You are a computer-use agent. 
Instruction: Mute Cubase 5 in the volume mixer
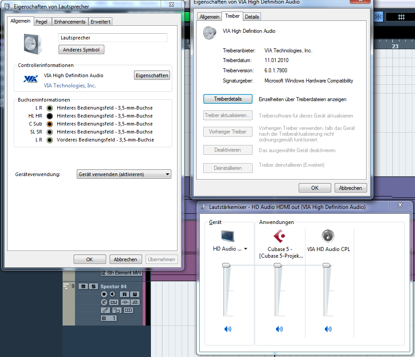coord(279,329)
